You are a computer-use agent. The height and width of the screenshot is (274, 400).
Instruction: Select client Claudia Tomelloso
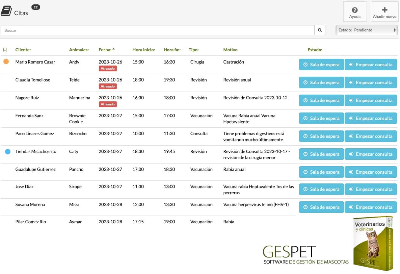click(33, 80)
